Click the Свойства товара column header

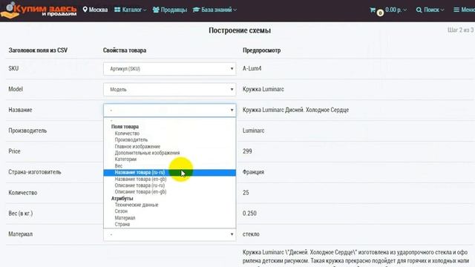point(125,50)
